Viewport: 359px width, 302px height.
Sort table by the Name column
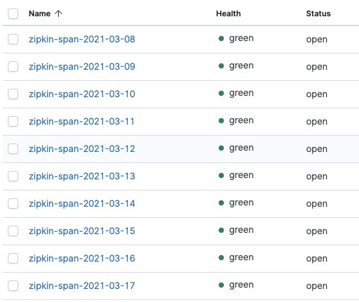[x=40, y=14]
